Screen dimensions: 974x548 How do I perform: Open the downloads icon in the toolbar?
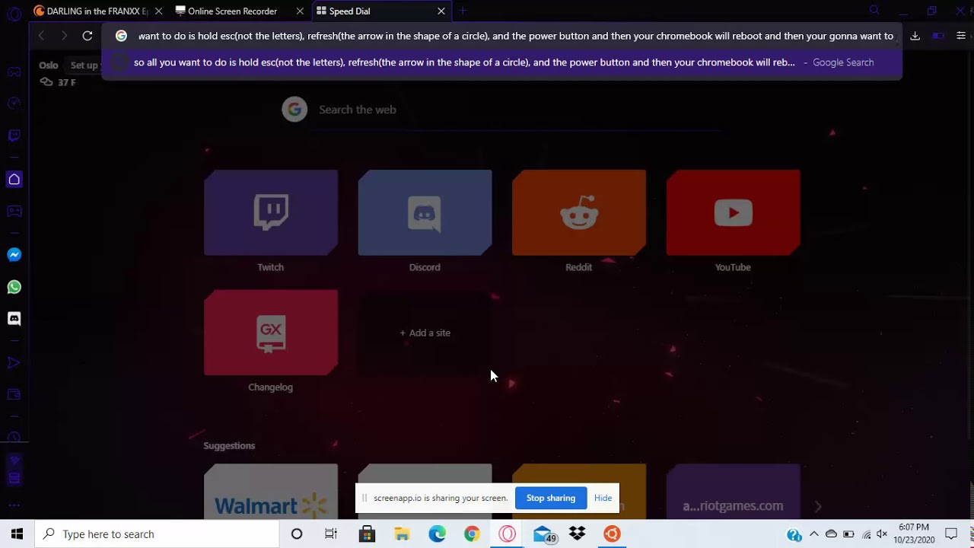click(915, 36)
